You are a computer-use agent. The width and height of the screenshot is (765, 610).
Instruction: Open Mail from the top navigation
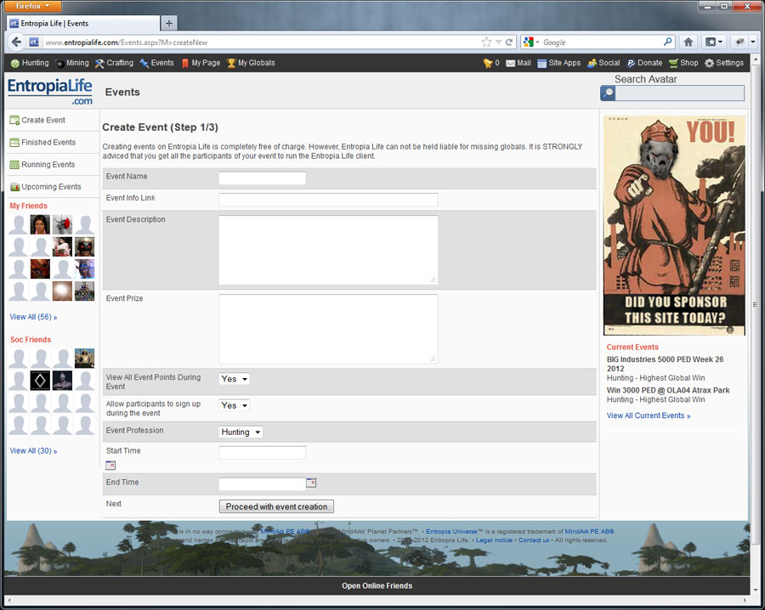coord(518,63)
